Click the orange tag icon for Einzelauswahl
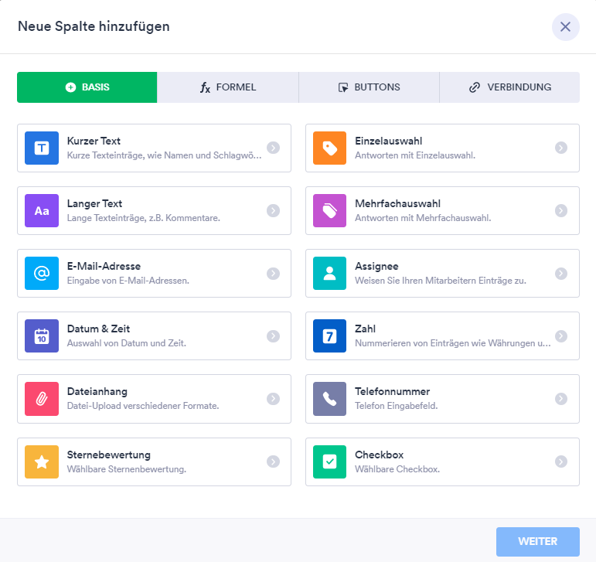The image size is (596, 562). tap(329, 148)
